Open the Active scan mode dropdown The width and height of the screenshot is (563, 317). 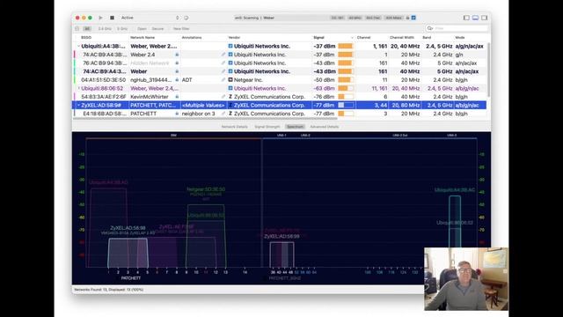(x=150, y=18)
